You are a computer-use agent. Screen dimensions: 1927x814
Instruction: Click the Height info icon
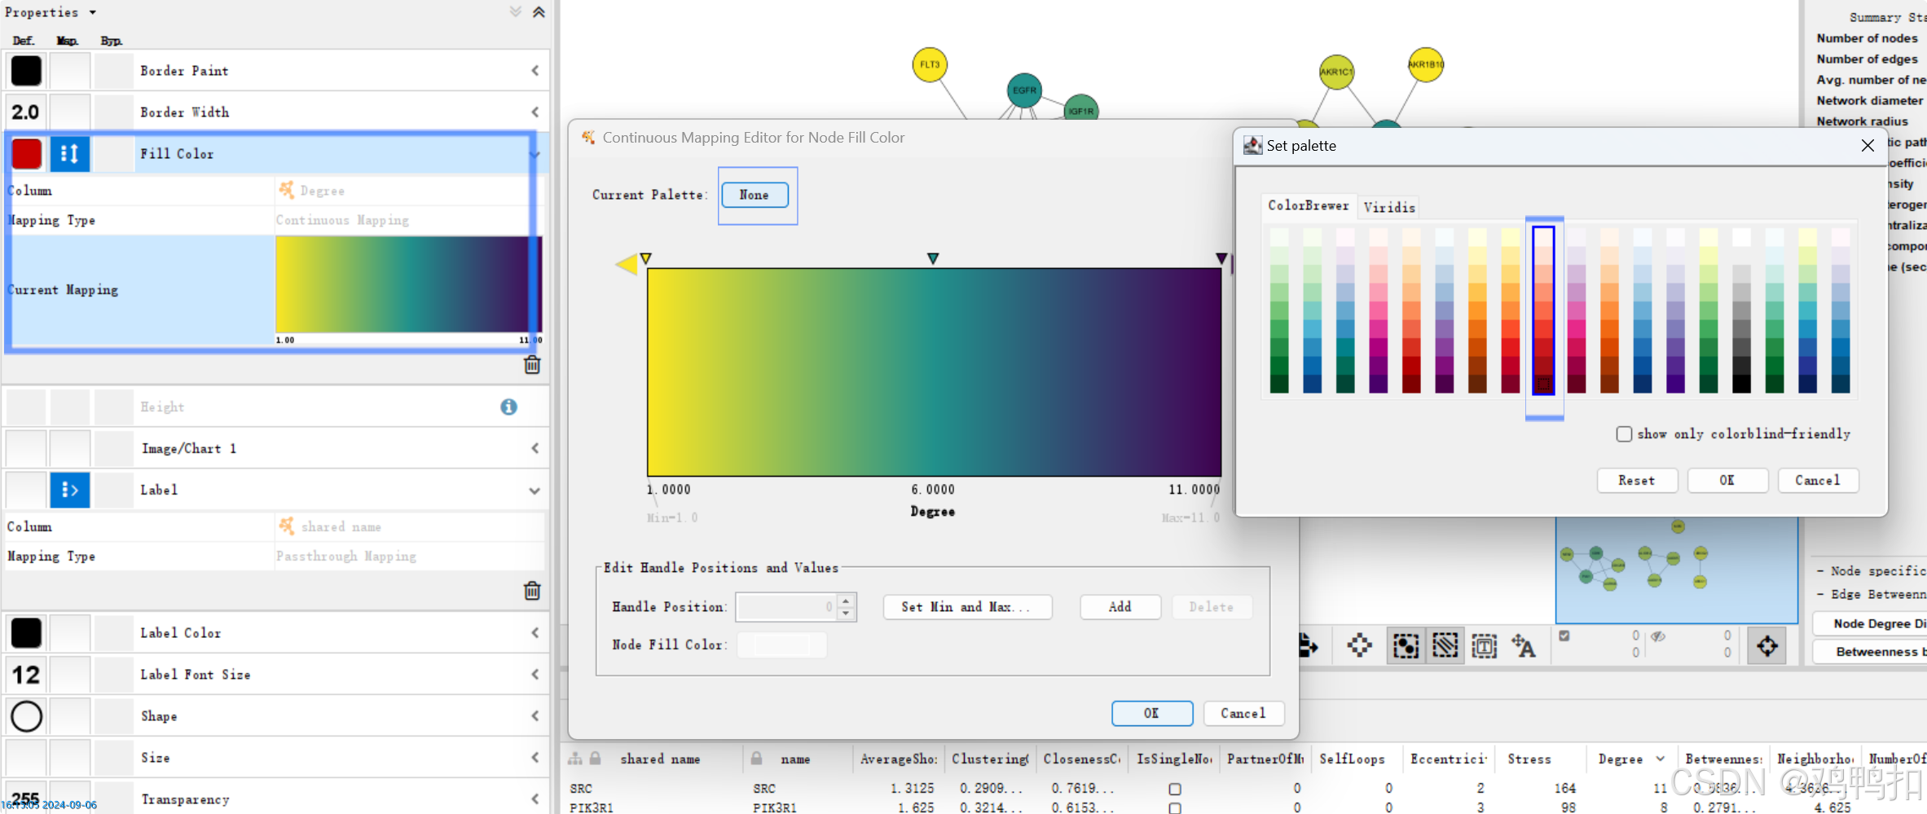(508, 407)
